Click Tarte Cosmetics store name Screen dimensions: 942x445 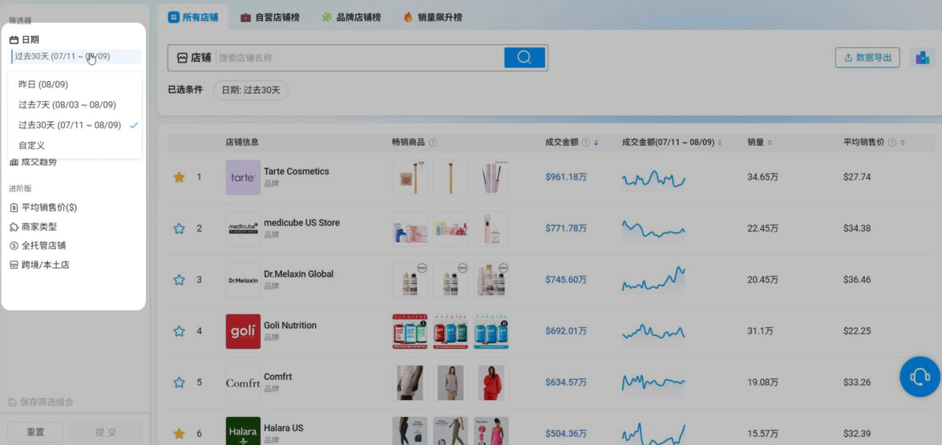click(296, 171)
